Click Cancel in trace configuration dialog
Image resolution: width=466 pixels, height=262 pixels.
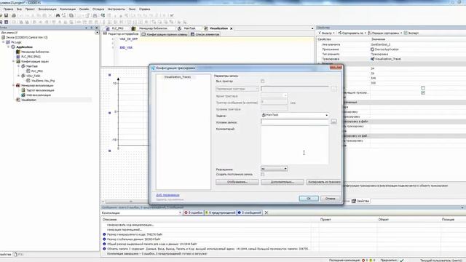tap(330, 199)
